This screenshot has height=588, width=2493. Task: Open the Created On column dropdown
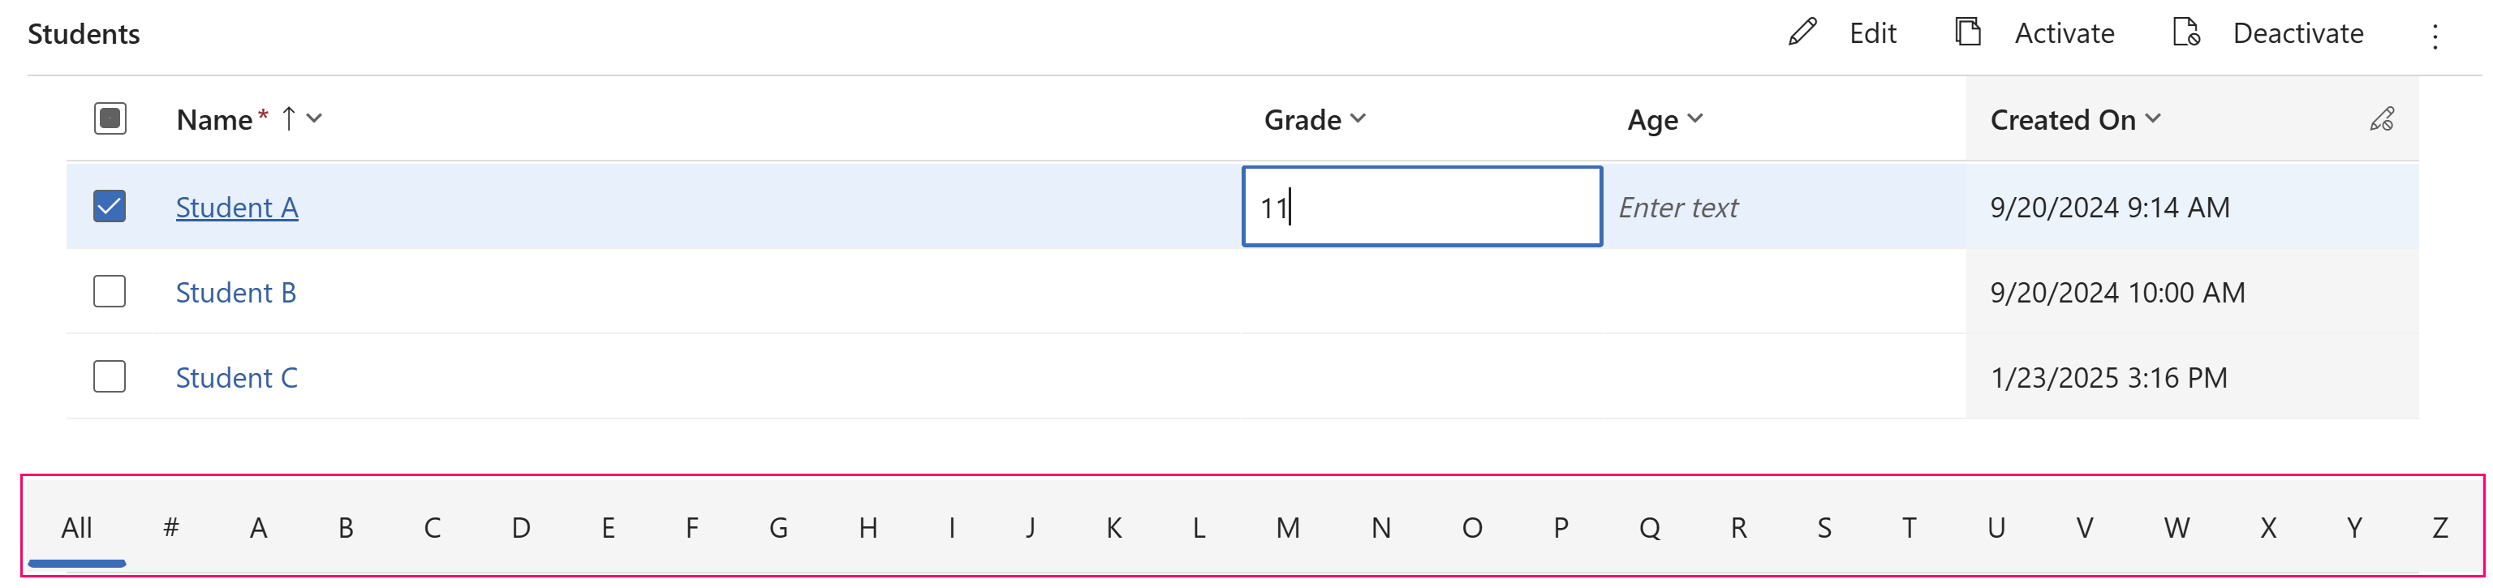tap(2155, 120)
